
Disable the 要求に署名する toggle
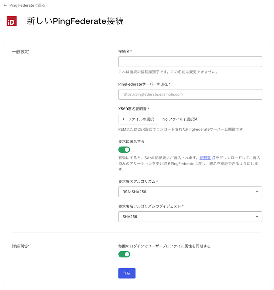124,149
